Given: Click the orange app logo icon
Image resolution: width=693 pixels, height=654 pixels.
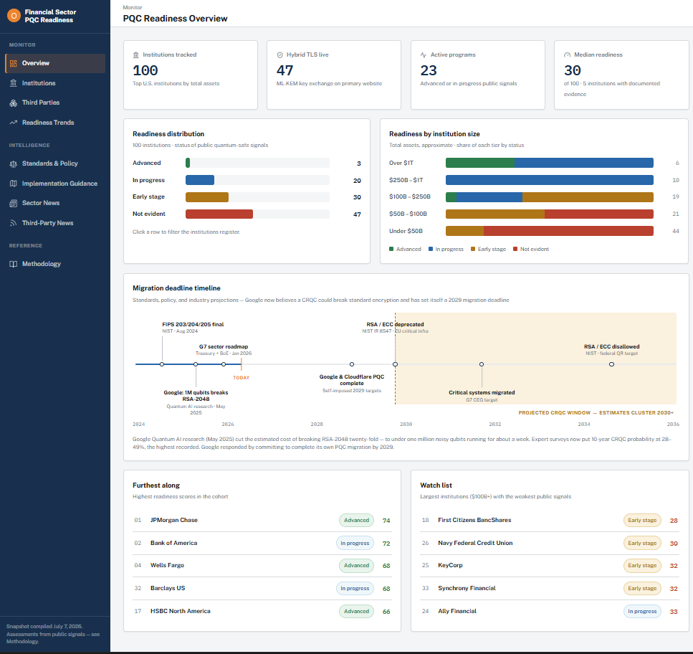Looking at the screenshot, I should tap(14, 16).
